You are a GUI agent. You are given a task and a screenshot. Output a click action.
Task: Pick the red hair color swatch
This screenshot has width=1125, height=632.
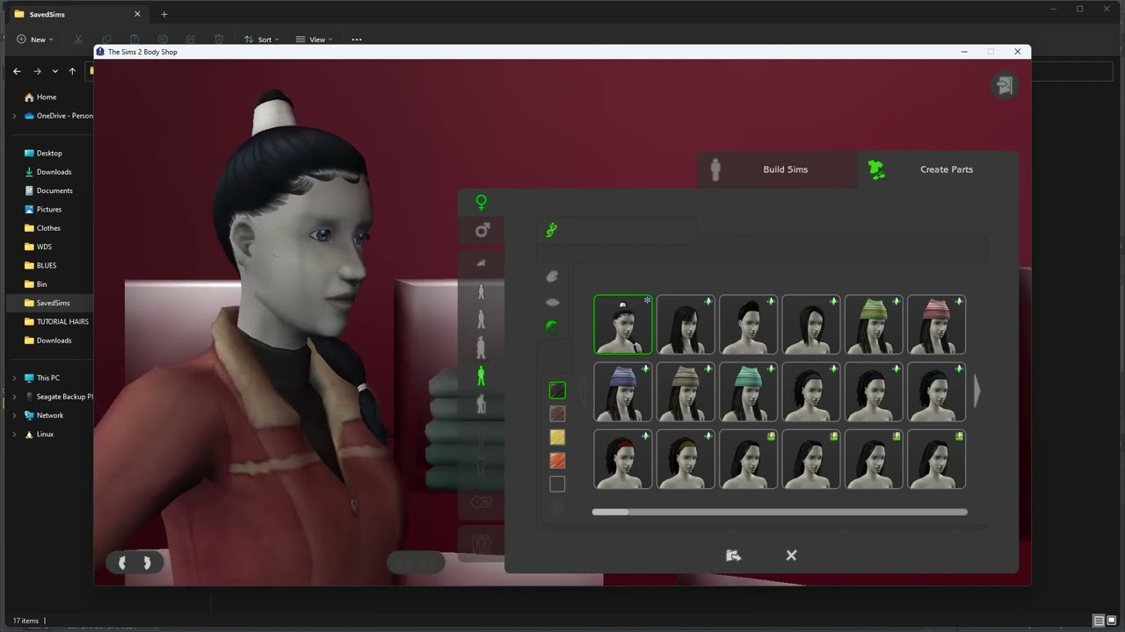(557, 460)
